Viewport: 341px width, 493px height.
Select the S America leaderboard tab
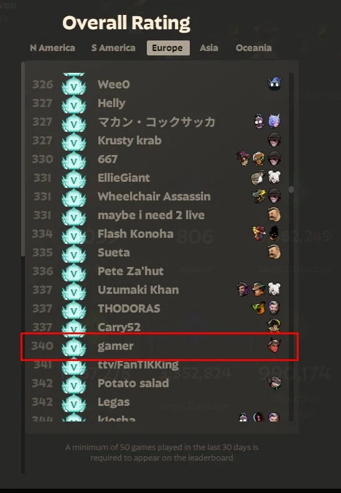pyautogui.click(x=113, y=48)
